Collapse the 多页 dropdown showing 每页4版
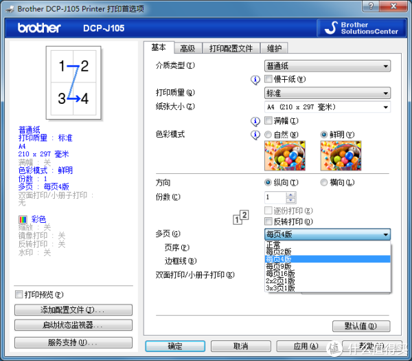 click(x=328, y=234)
